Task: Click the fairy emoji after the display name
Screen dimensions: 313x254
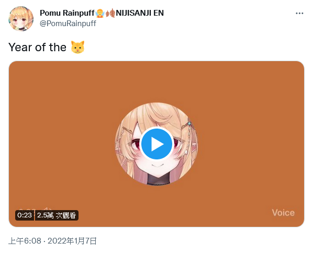Action: tap(100, 13)
